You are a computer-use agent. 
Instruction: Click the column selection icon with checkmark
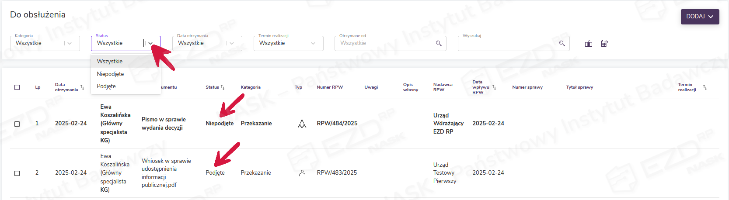point(589,43)
